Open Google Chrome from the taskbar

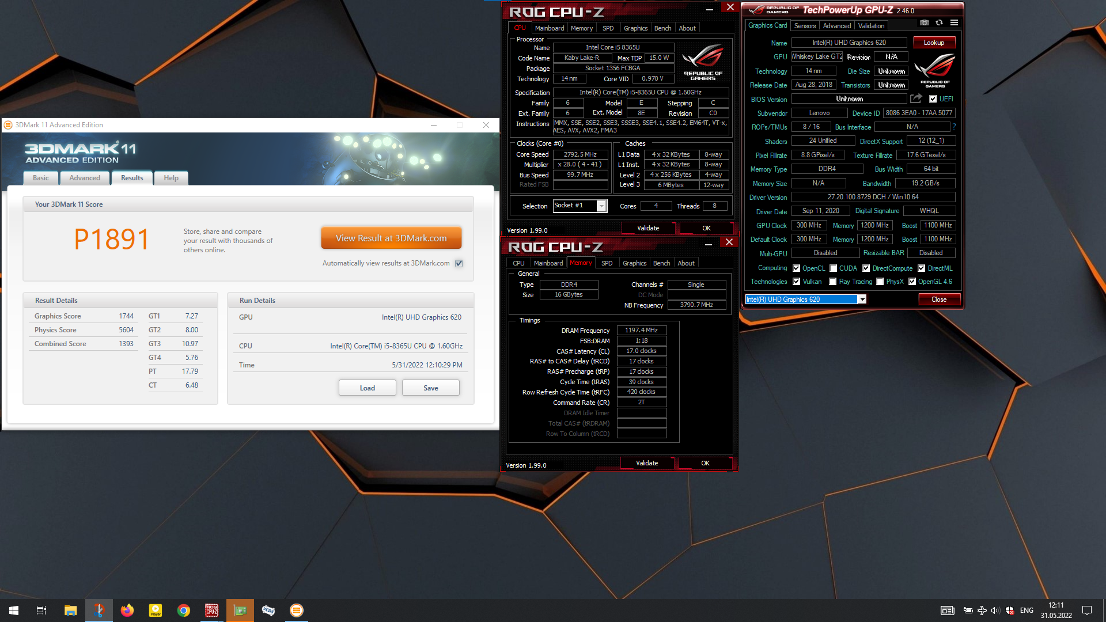click(183, 610)
